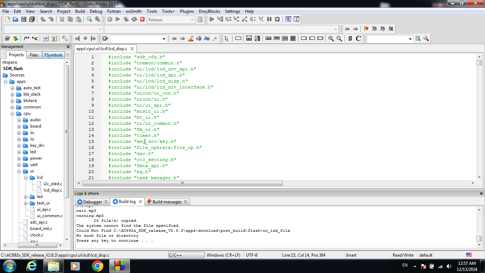485x273 pixels.
Task: Click the Paste clipboard icon
Action: [x=78, y=20]
